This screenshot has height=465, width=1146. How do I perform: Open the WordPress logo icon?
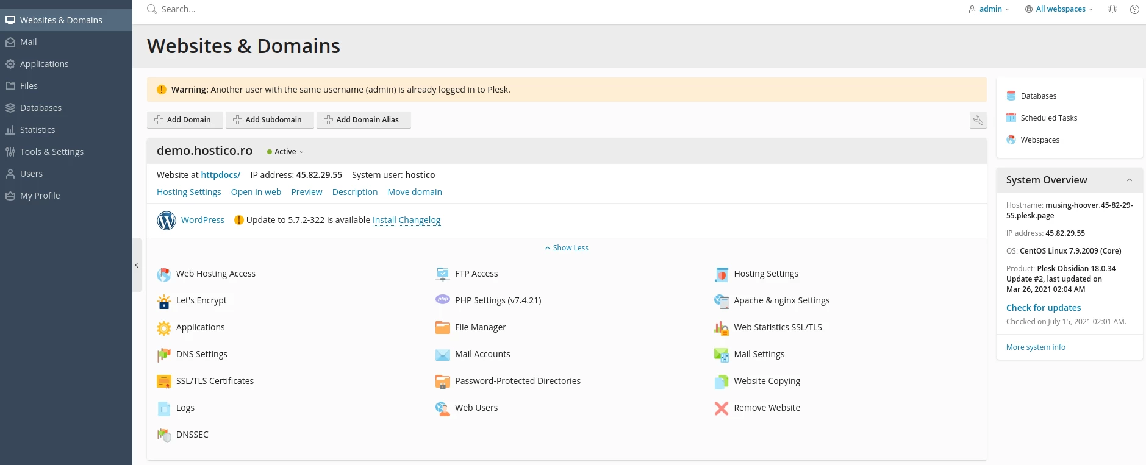167,220
